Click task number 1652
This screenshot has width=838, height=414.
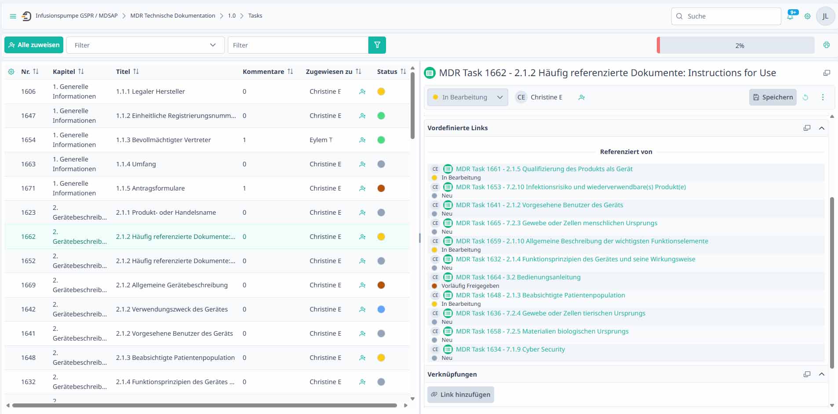pyautogui.click(x=28, y=261)
